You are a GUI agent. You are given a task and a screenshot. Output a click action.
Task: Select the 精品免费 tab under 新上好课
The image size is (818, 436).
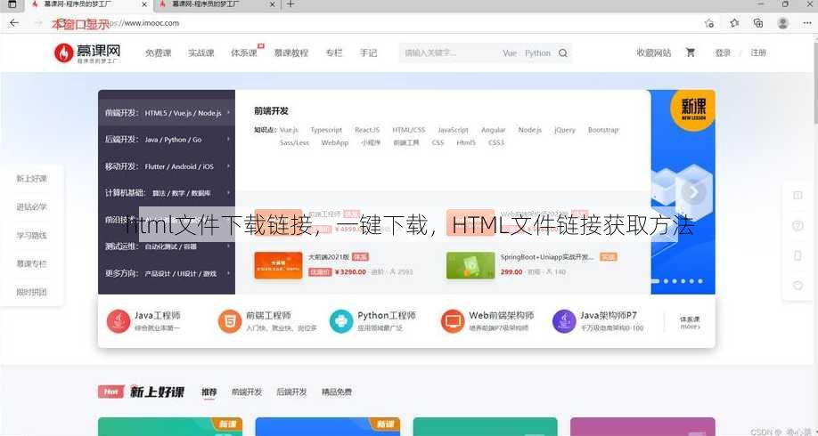tap(337, 392)
